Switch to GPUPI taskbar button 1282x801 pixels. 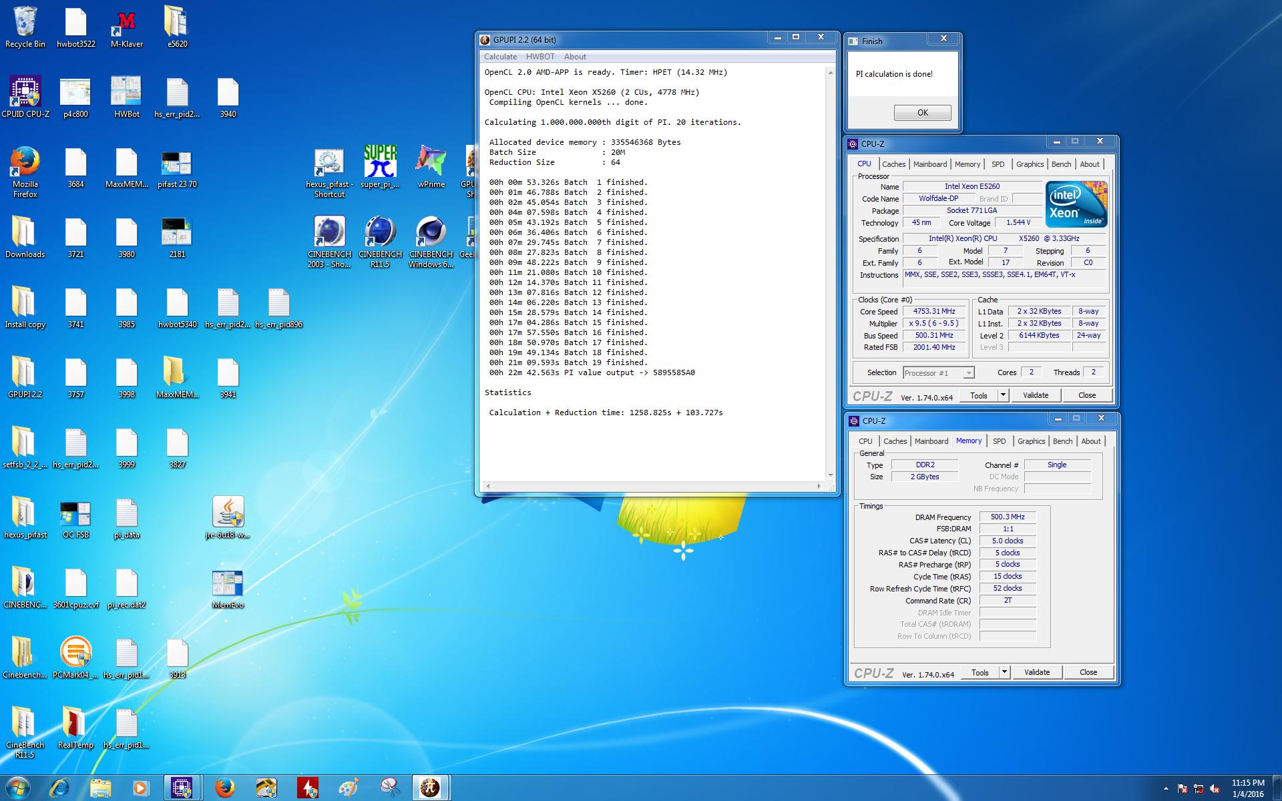[431, 788]
